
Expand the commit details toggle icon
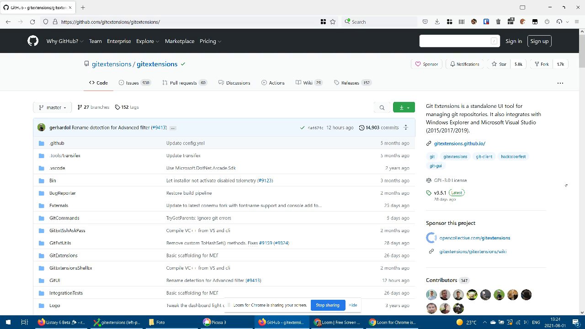[x=405, y=127]
